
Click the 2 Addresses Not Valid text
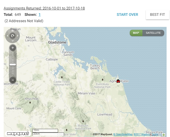point(24,21)
